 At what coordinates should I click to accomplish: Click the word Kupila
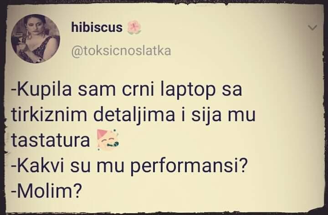[44, 90]
